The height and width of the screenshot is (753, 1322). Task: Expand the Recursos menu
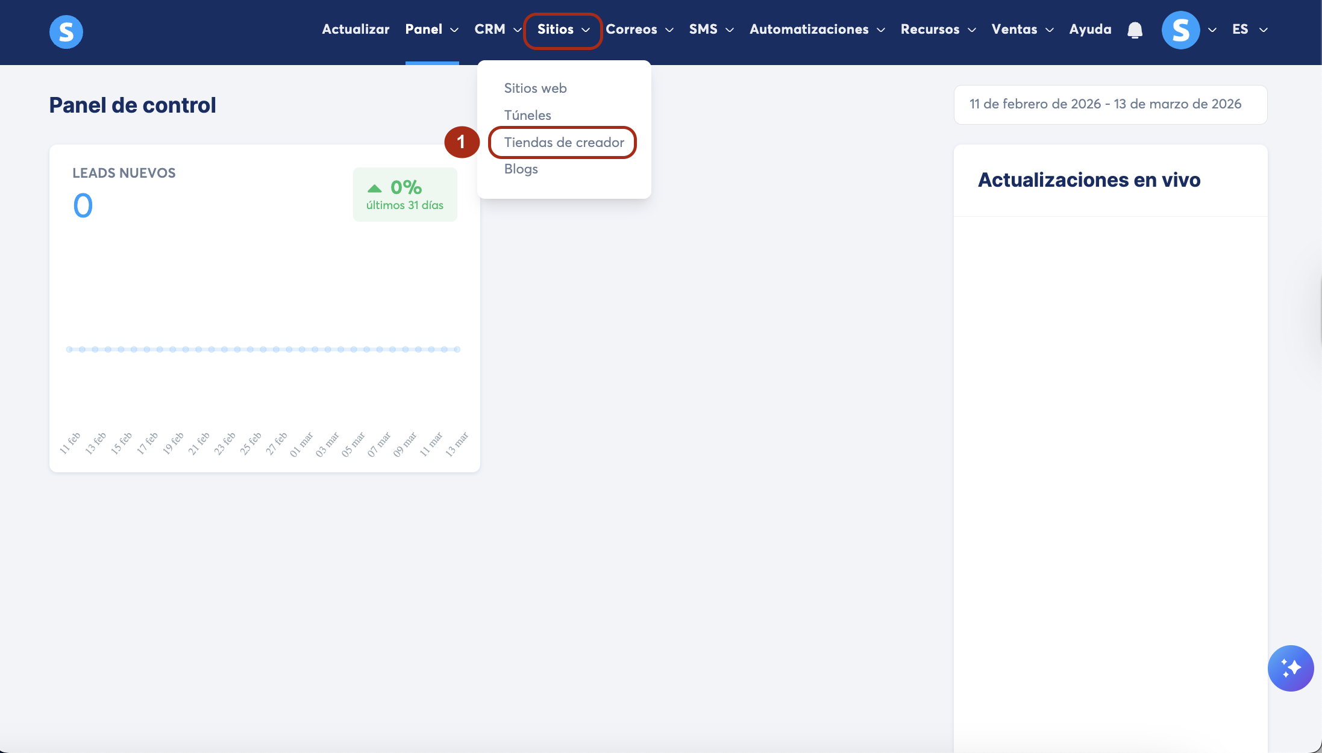click(938, 30)
